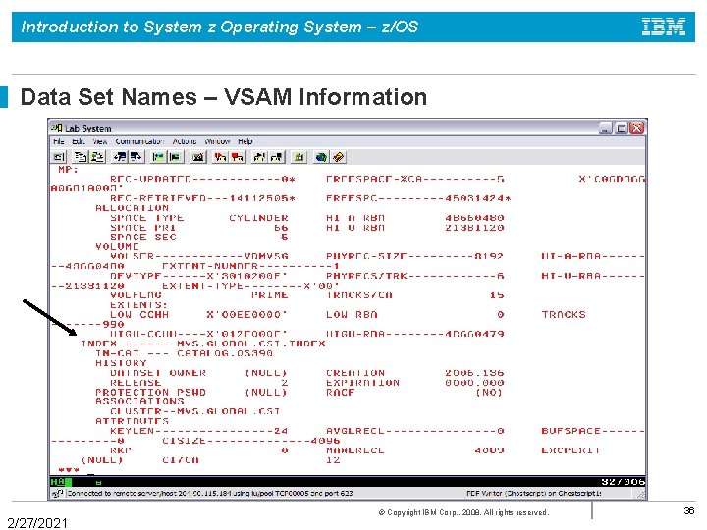Open the Actions menu
The width and height of the screenshot is (707, 530).
pos(185,141)
